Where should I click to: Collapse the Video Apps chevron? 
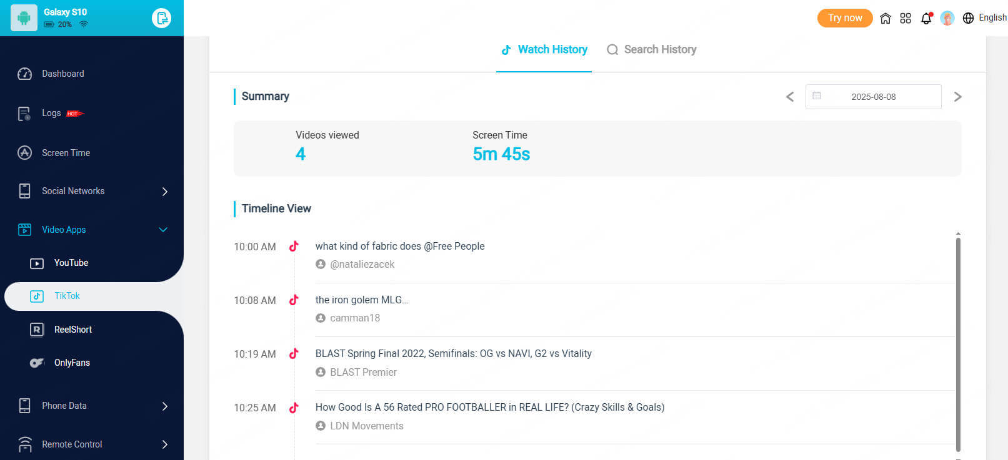pos(163,230)
